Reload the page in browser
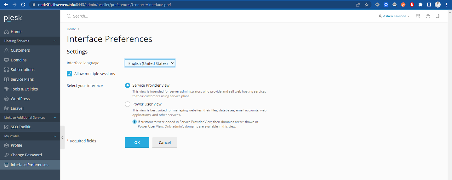The image size is (452, 180). pos(23,5)
